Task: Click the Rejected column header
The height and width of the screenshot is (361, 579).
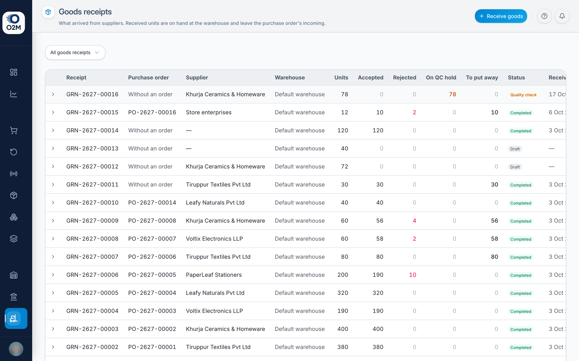Action: [404, 78]
